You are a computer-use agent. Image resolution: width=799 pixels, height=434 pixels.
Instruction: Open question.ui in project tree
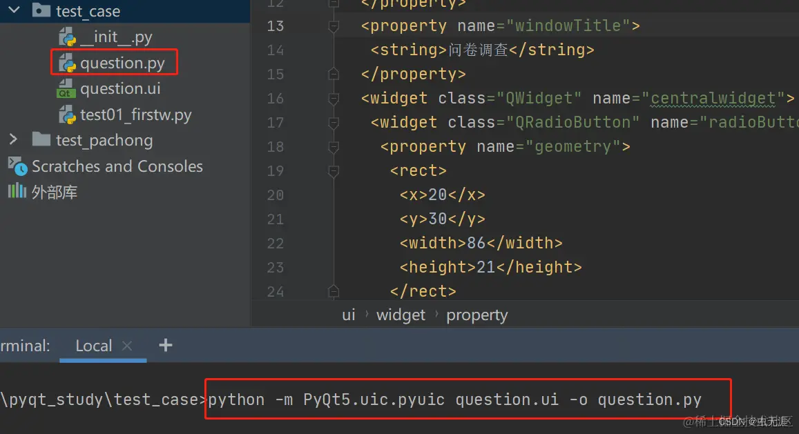coord(120,88)
